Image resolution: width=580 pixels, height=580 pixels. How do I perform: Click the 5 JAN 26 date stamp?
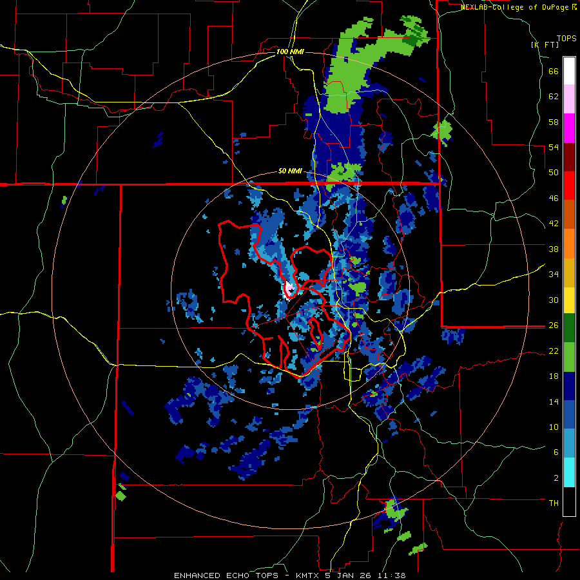[x=349, y=575]
